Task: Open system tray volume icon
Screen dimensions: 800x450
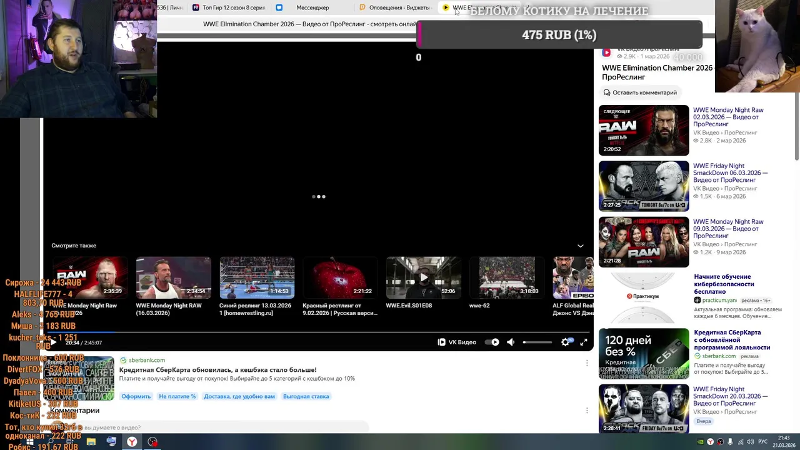Action: (x=750, y=442)
